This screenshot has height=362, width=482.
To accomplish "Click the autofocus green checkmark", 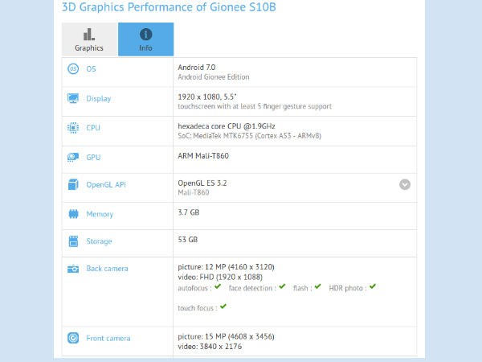I will [x=218, y=286].
